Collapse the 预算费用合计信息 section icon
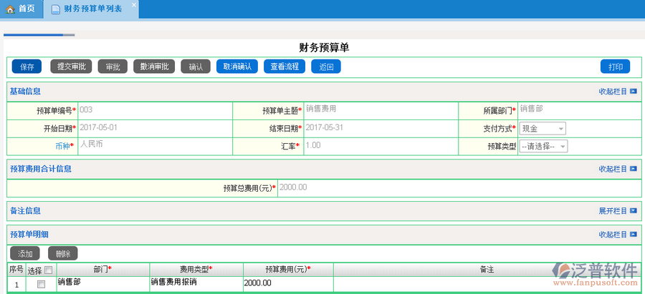Screen dimensions: 645x294 [x=633, y=169]
